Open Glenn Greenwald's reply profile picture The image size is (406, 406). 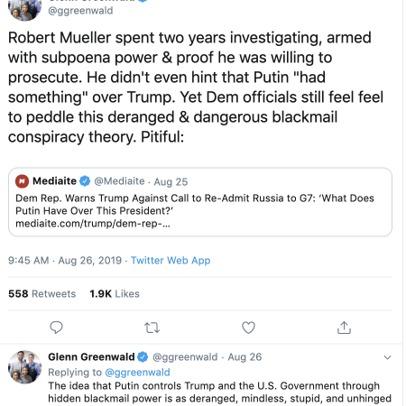[25, 367]
